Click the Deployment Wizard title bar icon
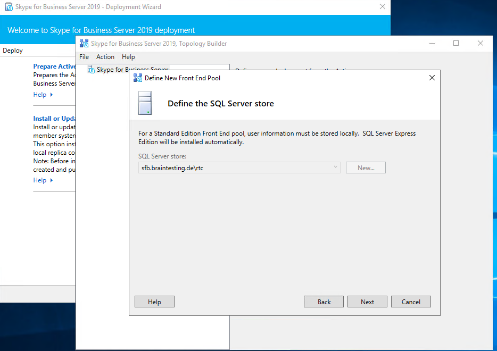 pos(9,7)
